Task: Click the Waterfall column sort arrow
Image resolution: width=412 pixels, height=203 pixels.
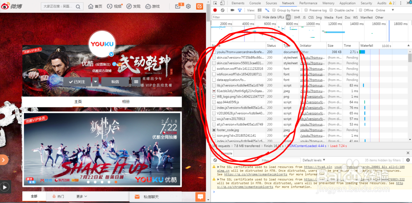Action: [408, 46]
